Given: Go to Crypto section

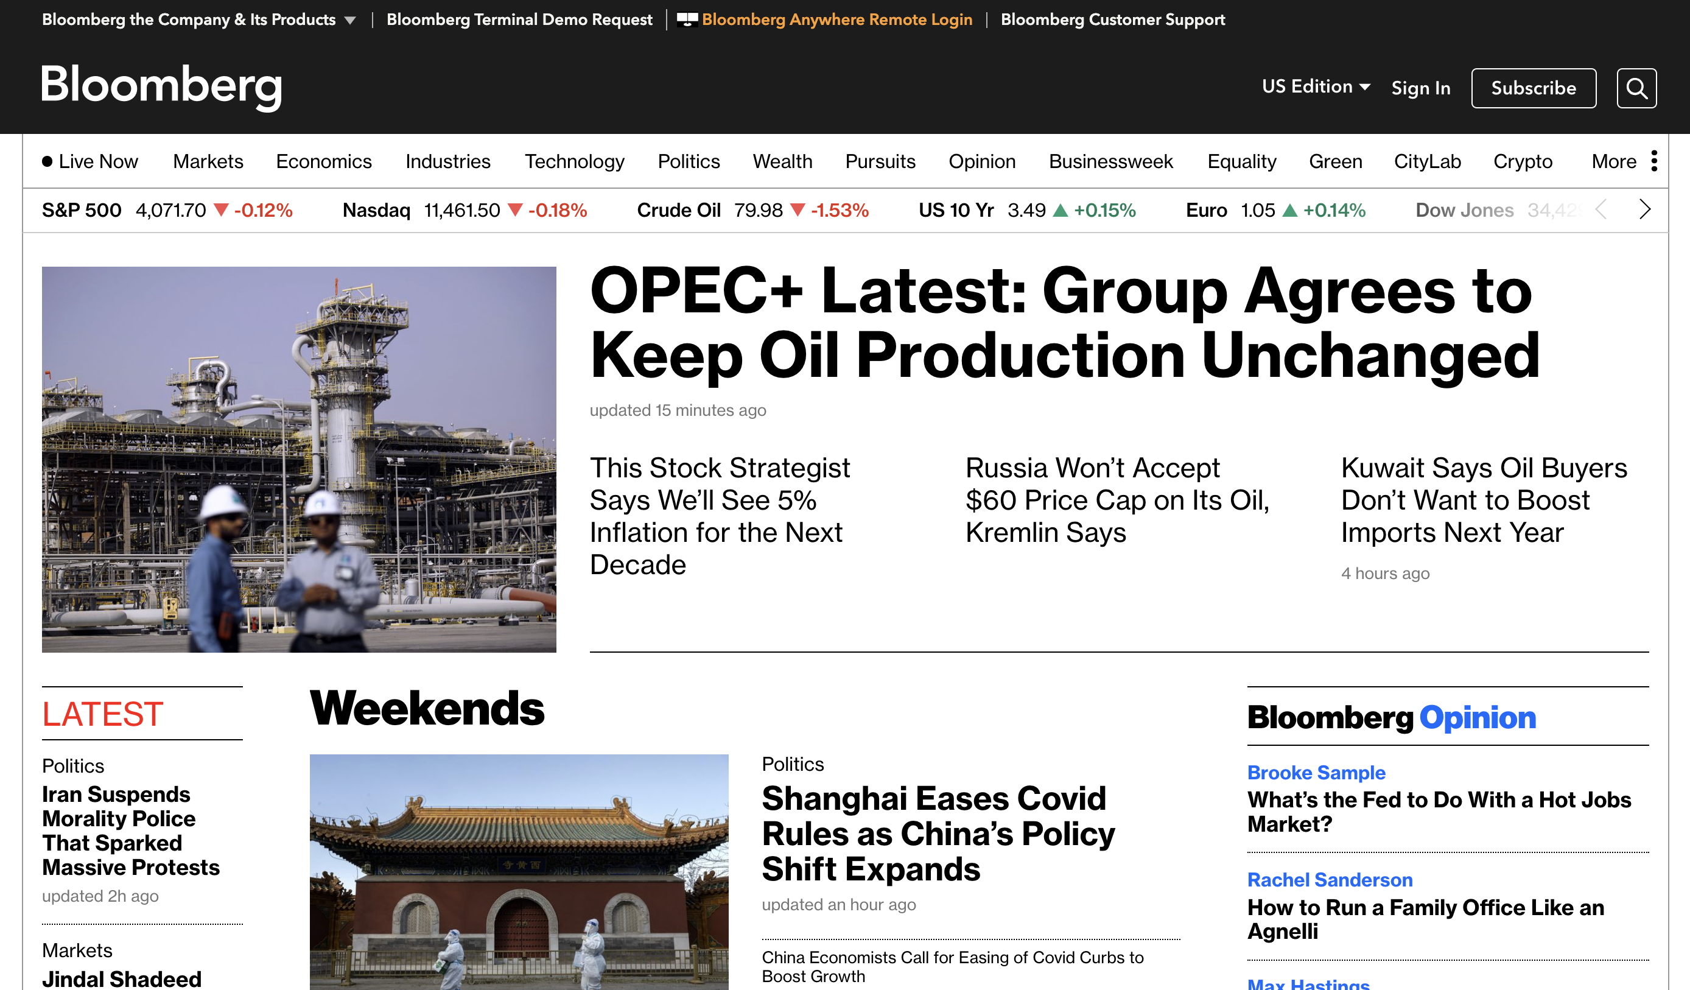Looking at the screenshot, I should pos(1523,161).
